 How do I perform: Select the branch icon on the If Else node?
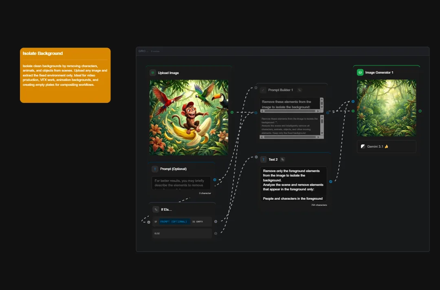(x=156, y=209)
